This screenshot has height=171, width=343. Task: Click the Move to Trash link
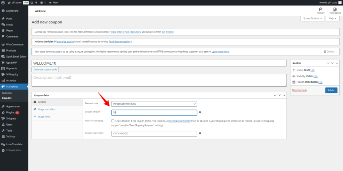(299, 90)
